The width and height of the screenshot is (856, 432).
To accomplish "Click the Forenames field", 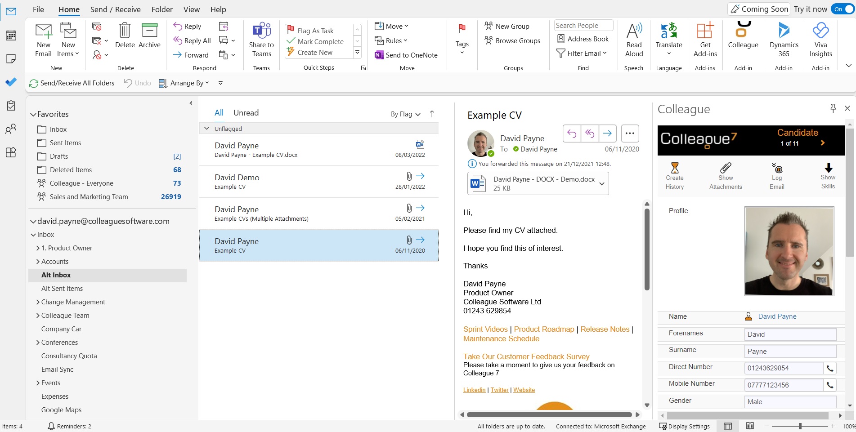I will coord(790,334).
